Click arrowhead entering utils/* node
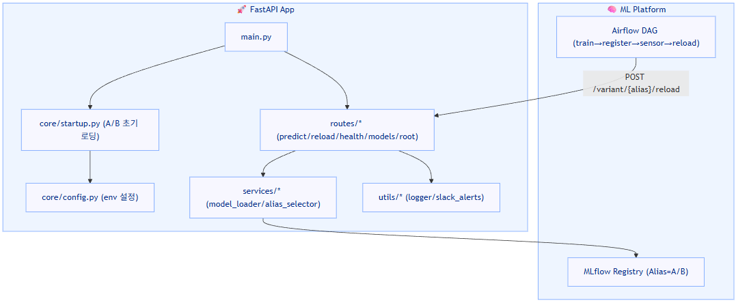 click(431, 180)
